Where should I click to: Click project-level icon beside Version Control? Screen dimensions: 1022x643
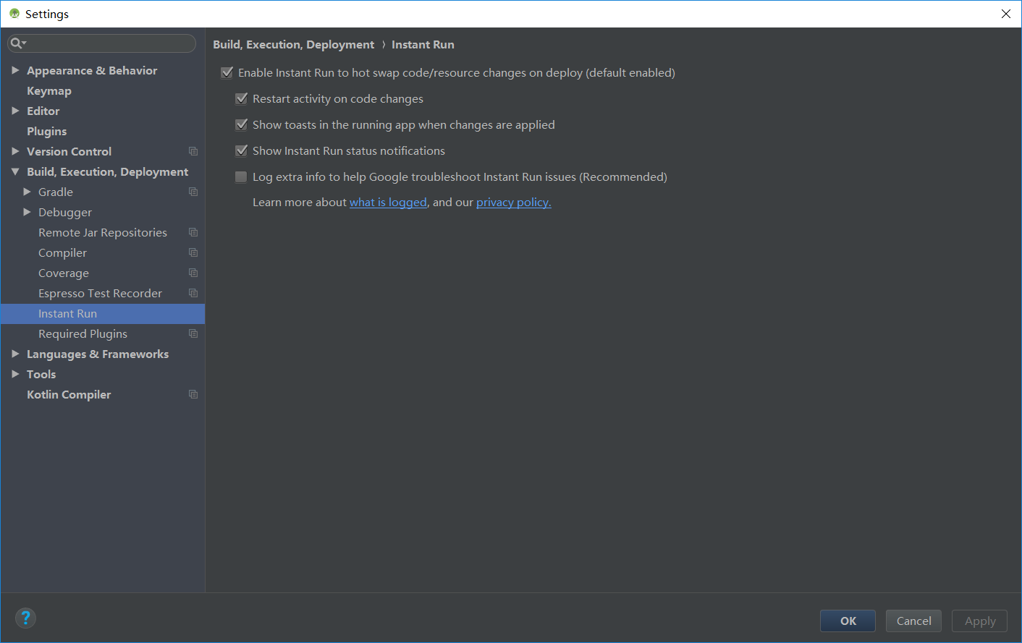tap(193, 151)
